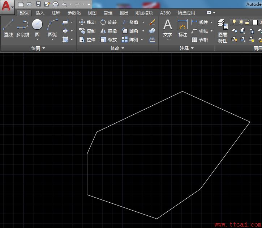Switch to the View (视图) tab

coord(92,13)
